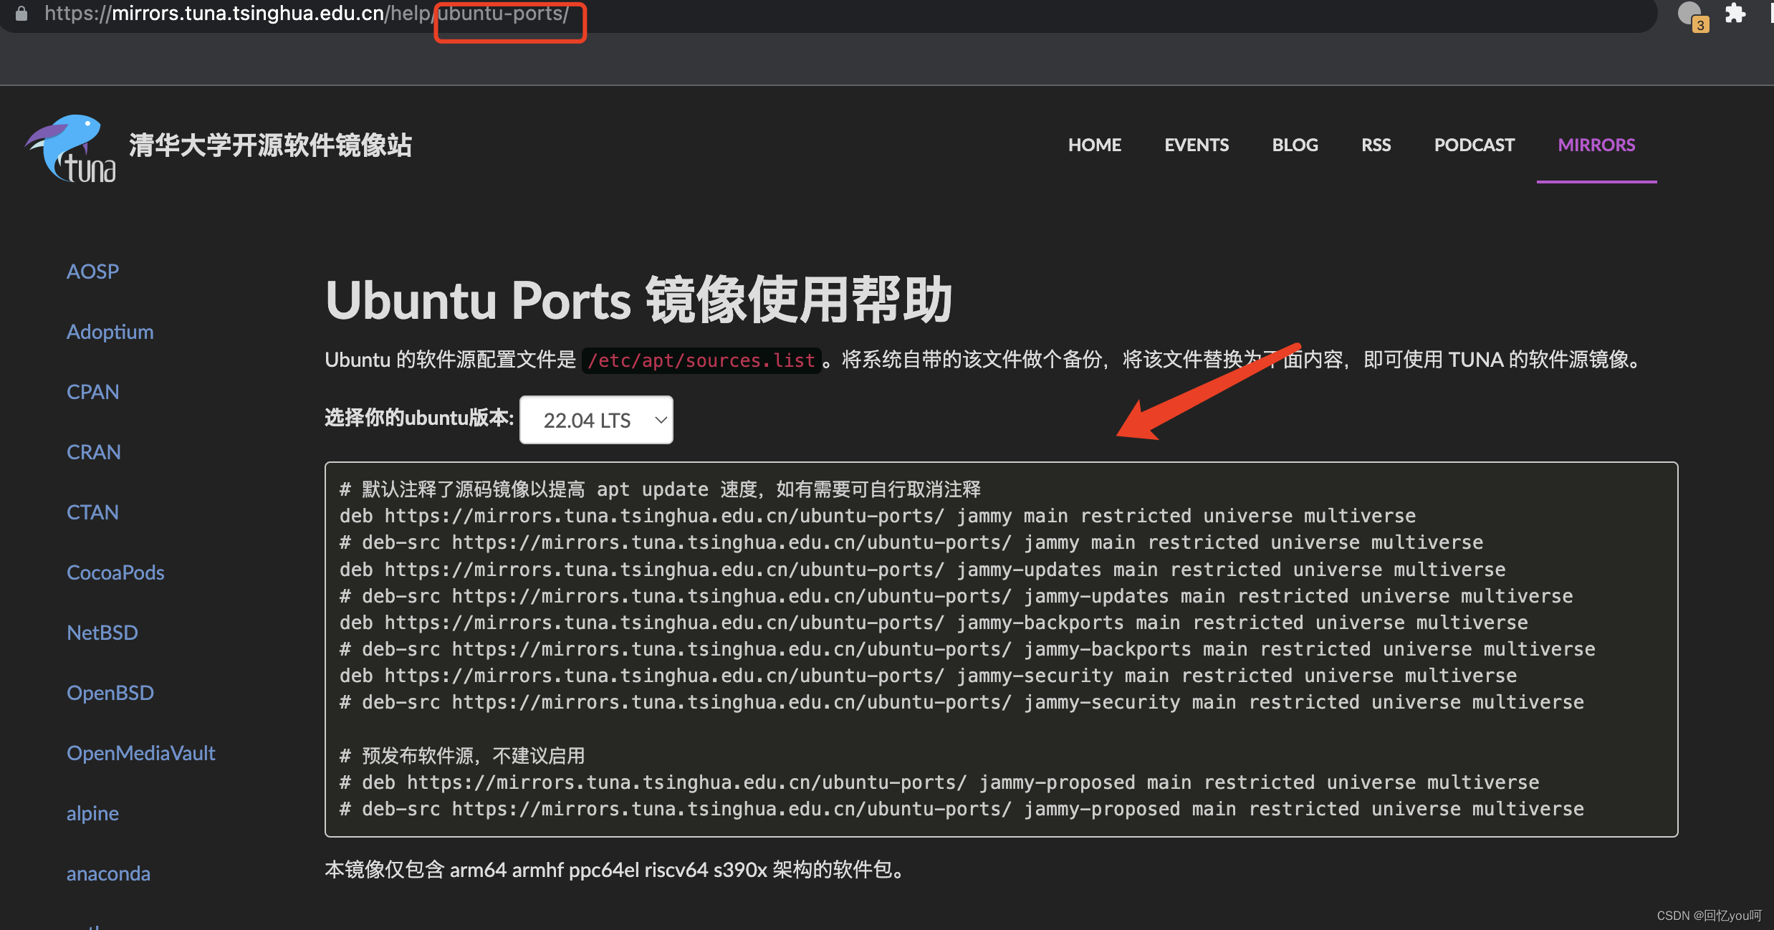Click the browser address bar URL
This screenshot has width=1774, height=930.
(x=307, y=14)
